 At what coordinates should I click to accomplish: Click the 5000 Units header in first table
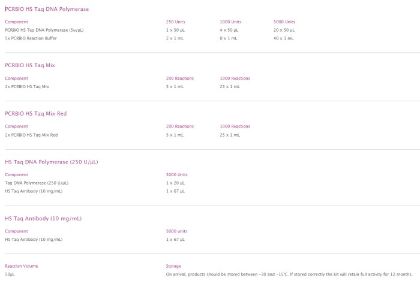(x=284, y=22)
